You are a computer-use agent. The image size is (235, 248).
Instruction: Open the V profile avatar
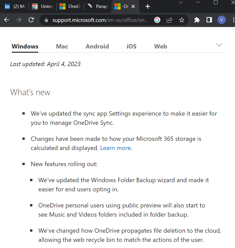[x=221, y=20]
